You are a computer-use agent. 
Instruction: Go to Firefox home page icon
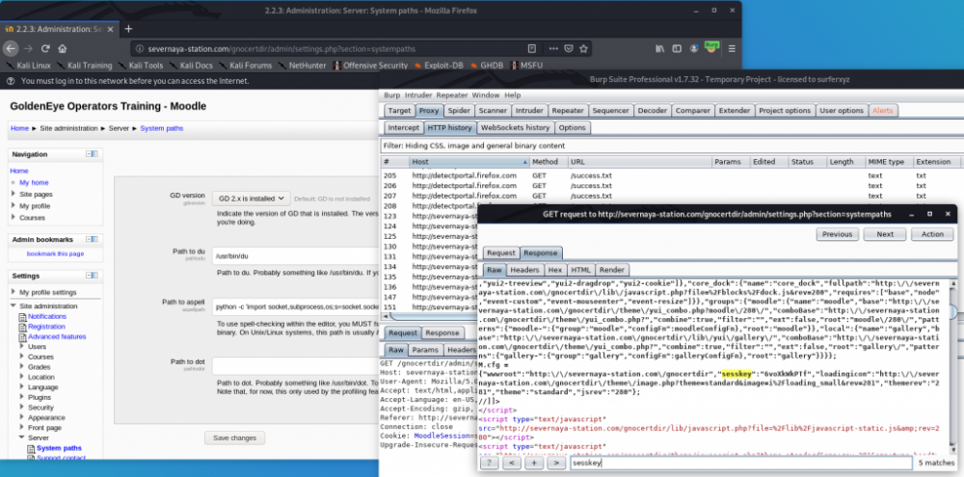62,48
